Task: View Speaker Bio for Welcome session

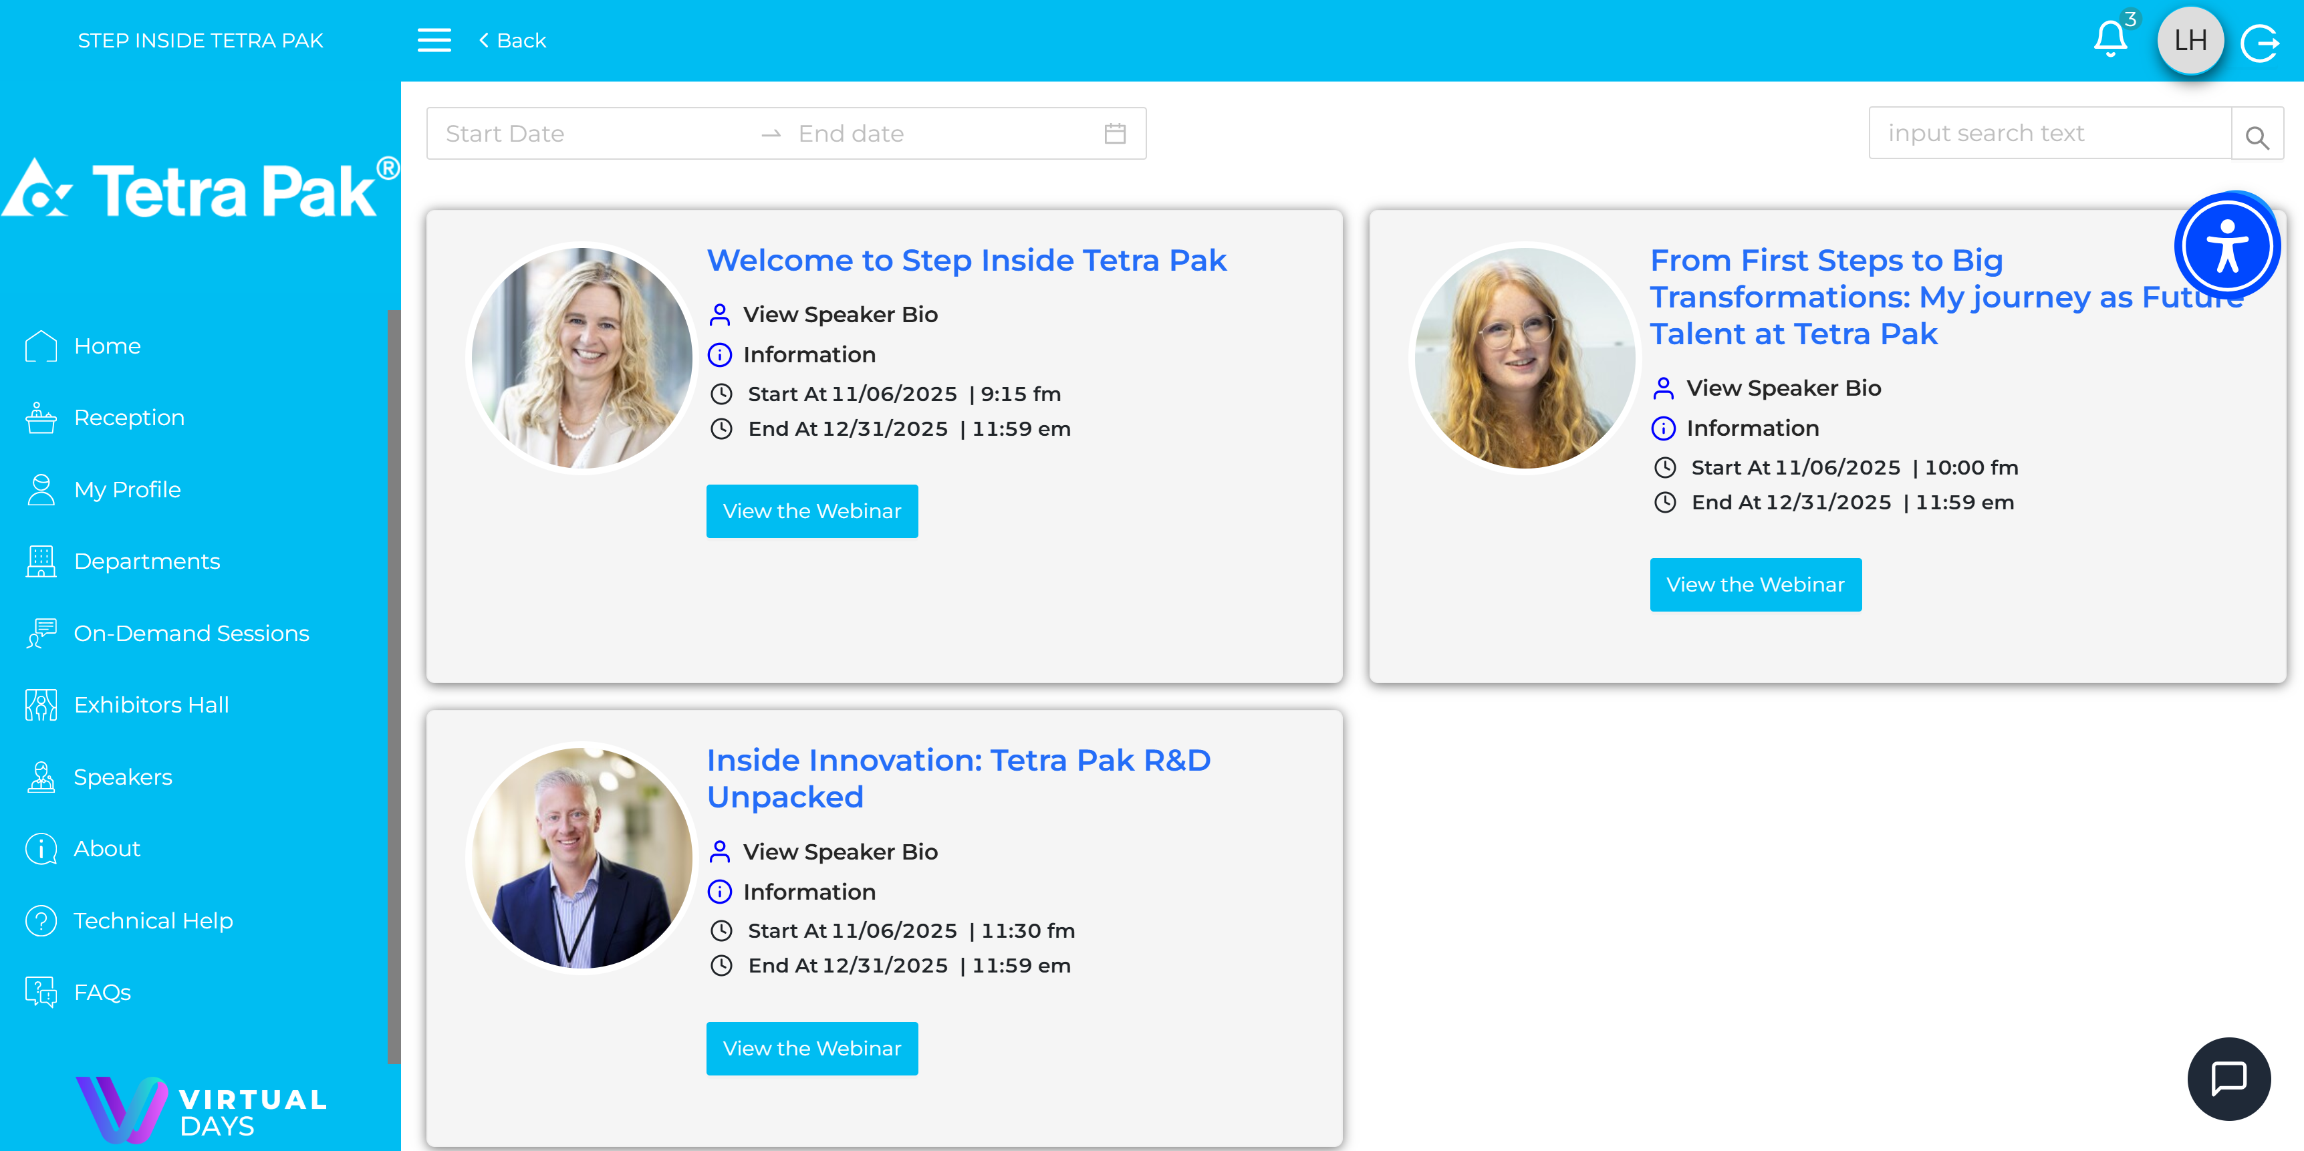Action: tap(839, 315)
